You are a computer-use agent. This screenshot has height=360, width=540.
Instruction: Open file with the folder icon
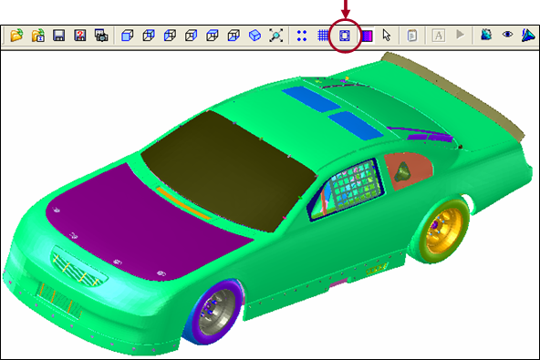pos(16,36)
